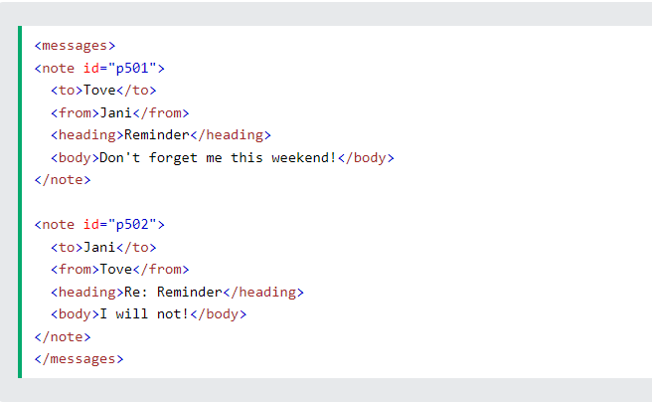Image resolution: width=652 pixels, height=404 pixels.
Task: Click the Re: Reminder heading text
Action: 173,292
